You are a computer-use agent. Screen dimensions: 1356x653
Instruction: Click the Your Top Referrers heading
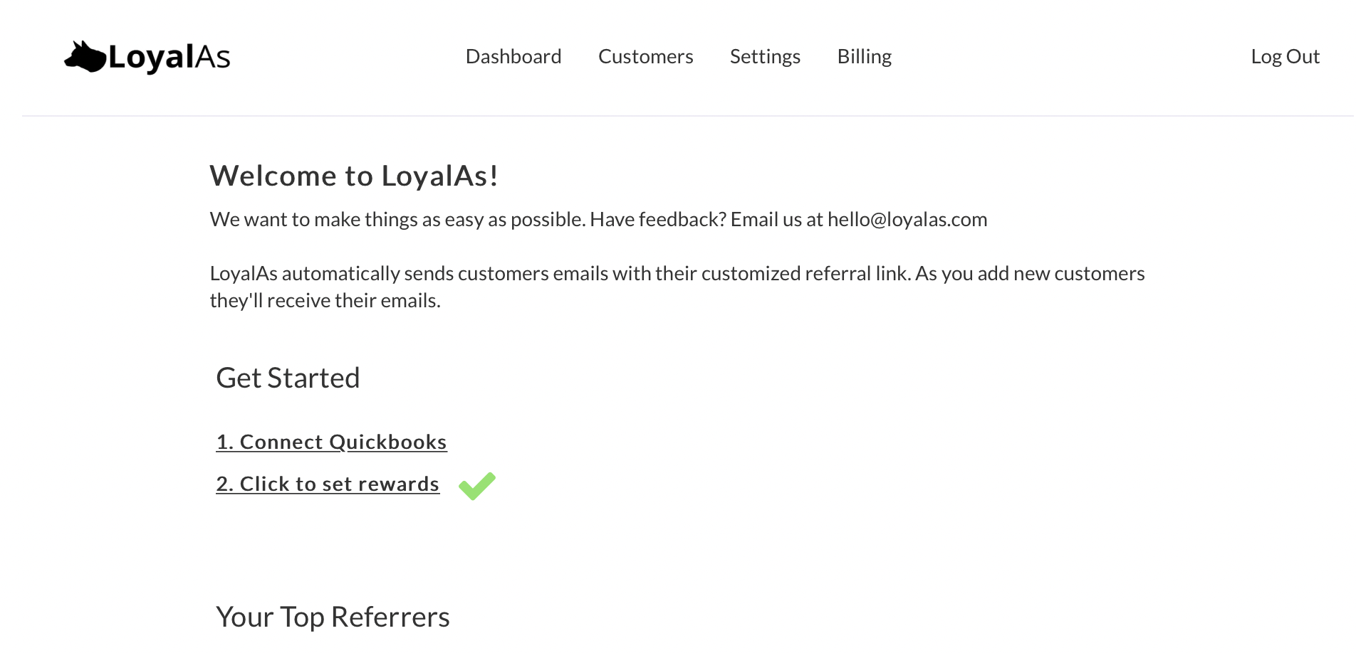pos(333,617)
